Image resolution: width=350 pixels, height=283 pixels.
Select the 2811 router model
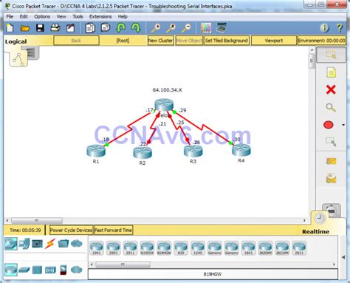point(299,248)
